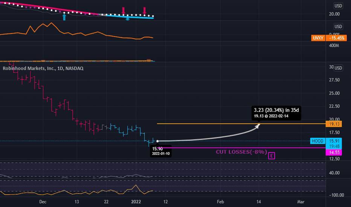Click the '14' date on the time axis
The width and height of the screenshot is (351, 207).
259,202
